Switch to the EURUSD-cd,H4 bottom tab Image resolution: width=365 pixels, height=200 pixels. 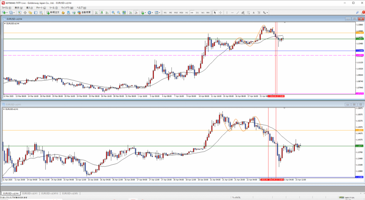(11, 194)
